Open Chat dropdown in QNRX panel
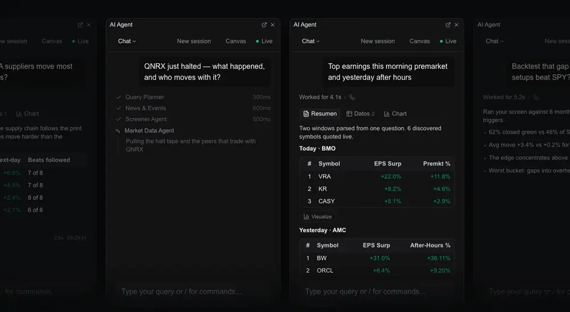This screenshot has height=312, width=570. click(x=127, y=41)
